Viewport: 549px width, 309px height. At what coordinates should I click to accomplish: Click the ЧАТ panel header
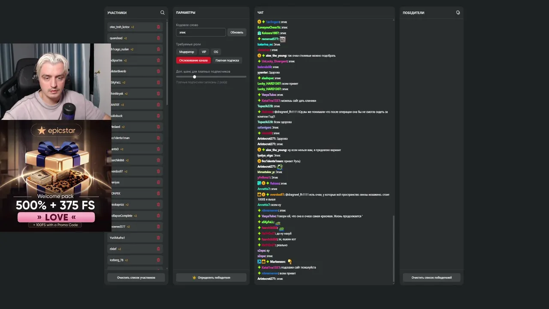pos(260,13)
